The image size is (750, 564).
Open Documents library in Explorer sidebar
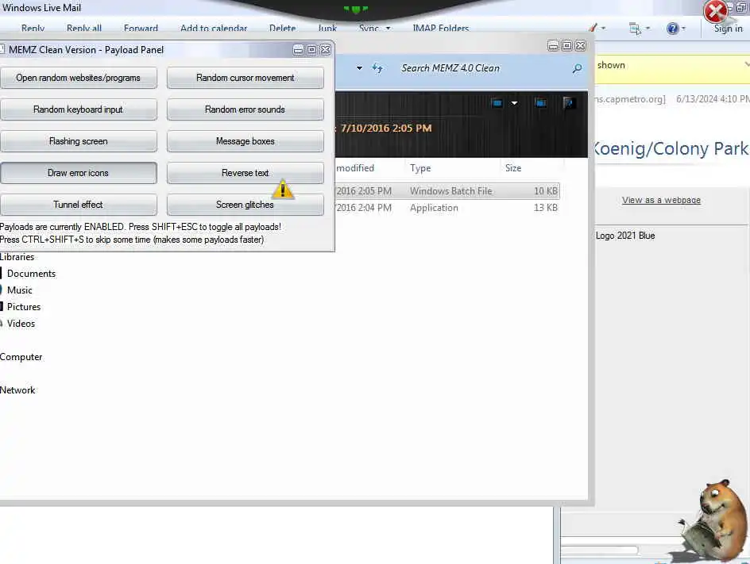click(x=31, y=274)
